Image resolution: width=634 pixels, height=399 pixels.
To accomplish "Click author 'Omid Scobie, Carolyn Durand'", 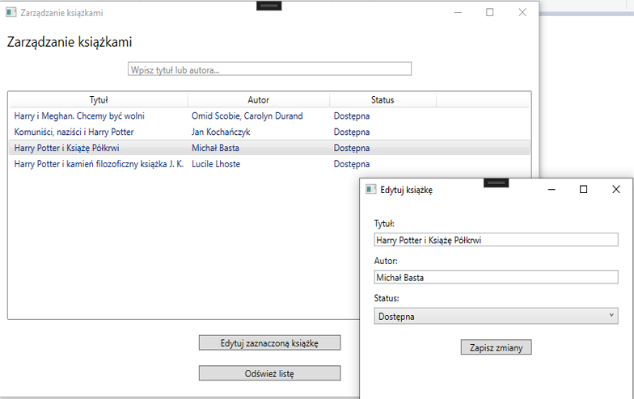I will point(247,116).
